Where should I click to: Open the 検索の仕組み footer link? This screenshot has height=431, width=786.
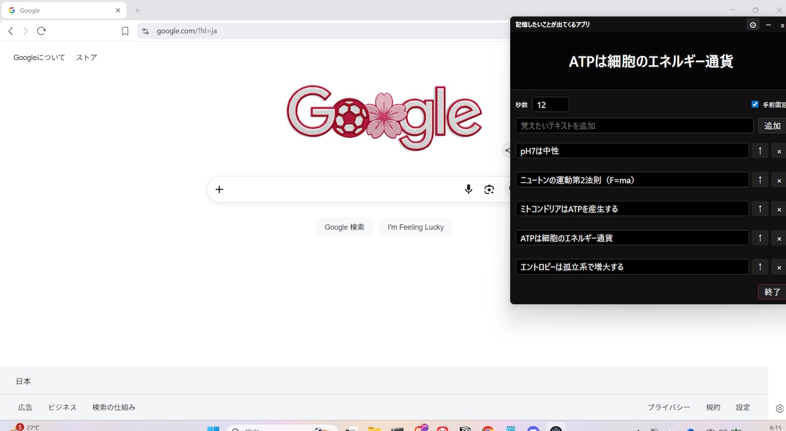114,407
